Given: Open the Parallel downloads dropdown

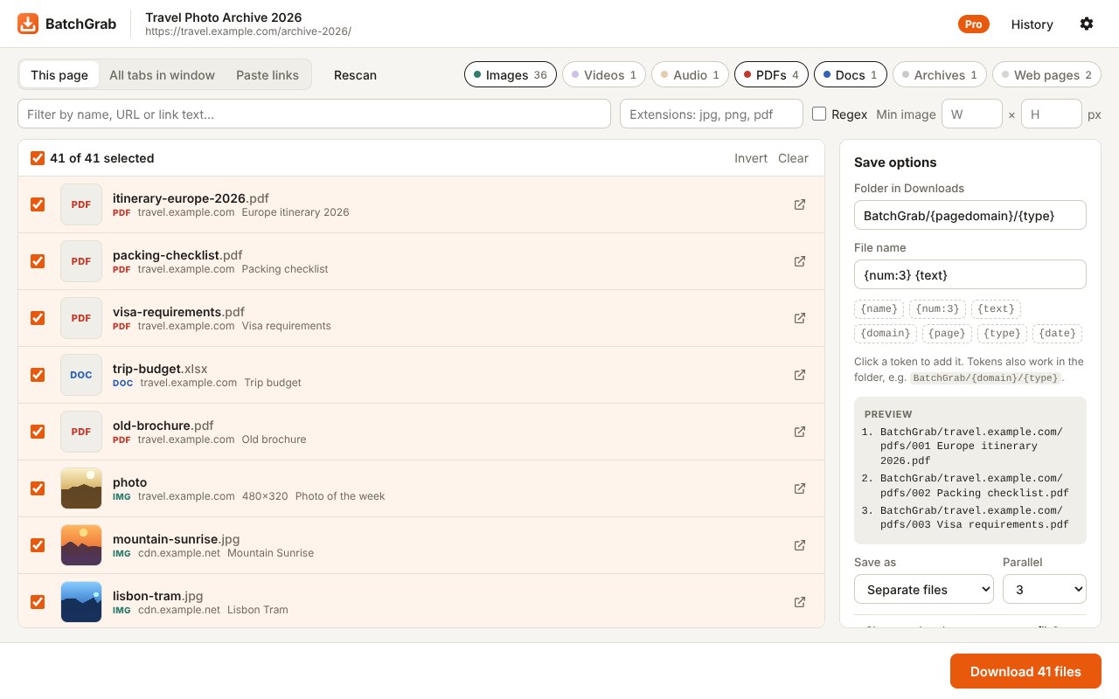Looking at the screenshot, I should tap(1045, 589).
